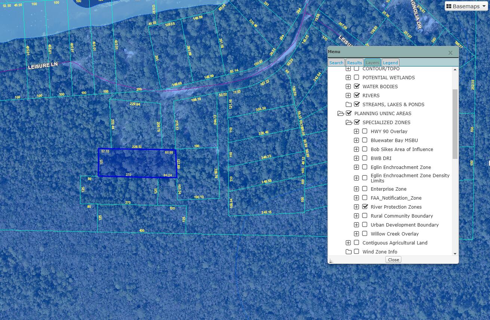Screen dimensions: 490x320
Task: Expand the Urban Development Boundary plus icon
Action: click(357, 225)
